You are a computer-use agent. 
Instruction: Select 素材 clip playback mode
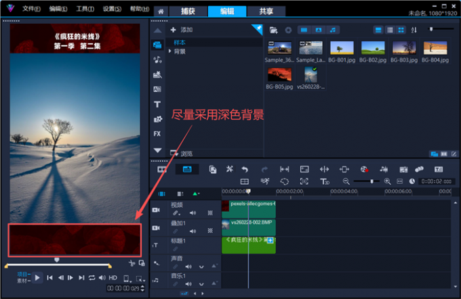pos(24,281)
